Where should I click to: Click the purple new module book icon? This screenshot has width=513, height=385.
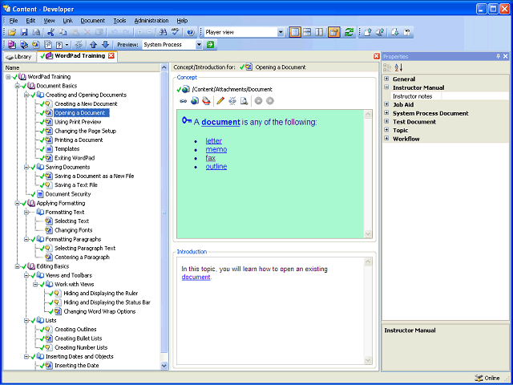[x=12, y=45]
